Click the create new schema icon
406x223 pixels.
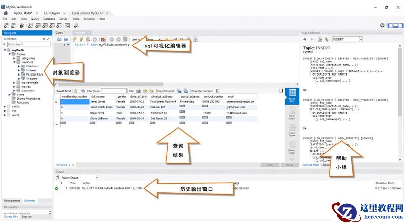tap(30, 26)
